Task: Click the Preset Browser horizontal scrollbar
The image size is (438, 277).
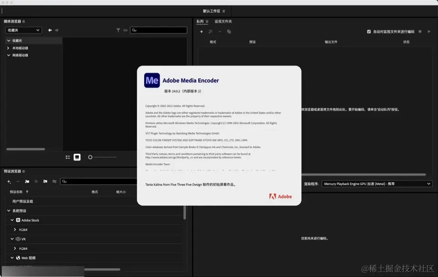Action: click(x=102, y=269)
